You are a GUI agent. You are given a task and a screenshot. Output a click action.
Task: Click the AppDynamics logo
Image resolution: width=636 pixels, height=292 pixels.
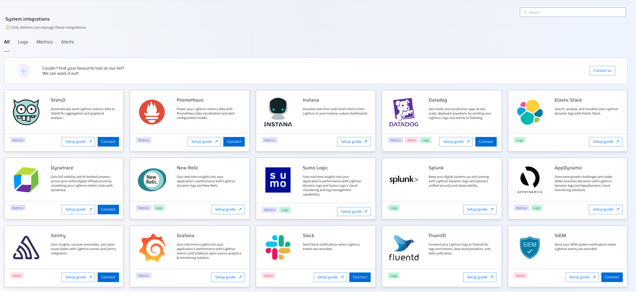[530, 180]
